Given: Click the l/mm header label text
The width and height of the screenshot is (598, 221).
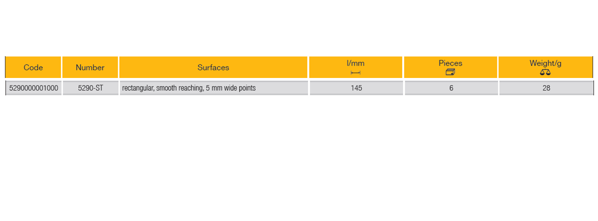Looking at the screenshot, I should [356, 63].
